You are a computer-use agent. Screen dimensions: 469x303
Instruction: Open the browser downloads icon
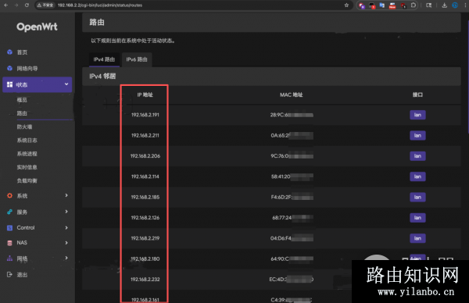point(444,5)
